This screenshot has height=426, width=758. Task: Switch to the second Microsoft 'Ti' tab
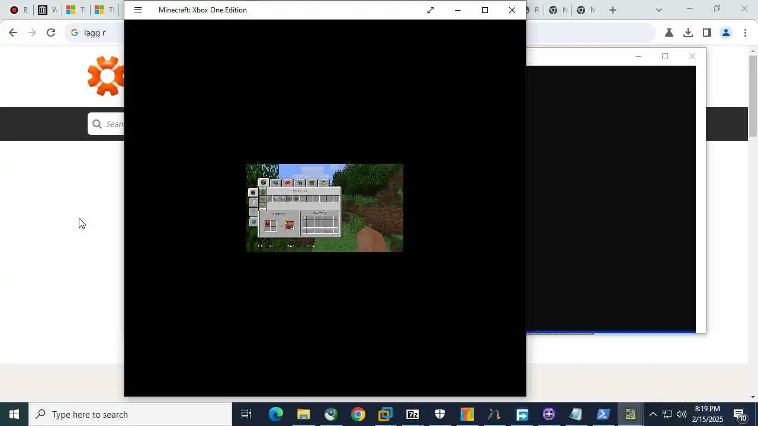click(104, 10)
